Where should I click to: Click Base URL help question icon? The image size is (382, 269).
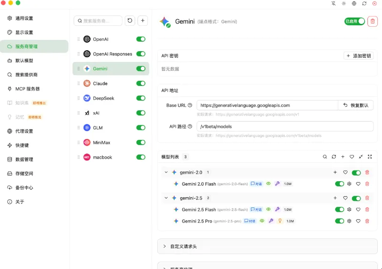(x=190, y=105)
